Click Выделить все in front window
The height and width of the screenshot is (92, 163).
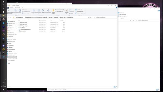click(x=79, y=10)
